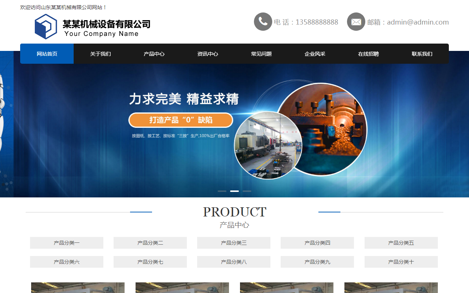Click the phone handset icon
The height and width of the screenshot is (293, 469).
coord(263,22)
